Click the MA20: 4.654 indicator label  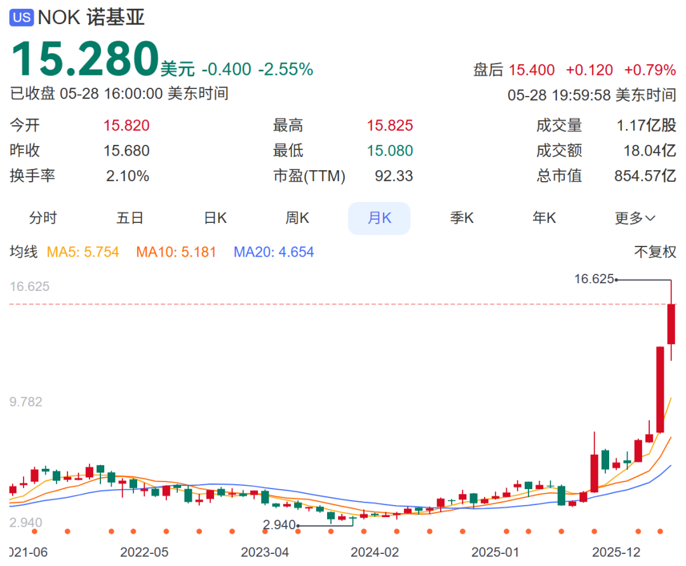[x=273, y=252]
